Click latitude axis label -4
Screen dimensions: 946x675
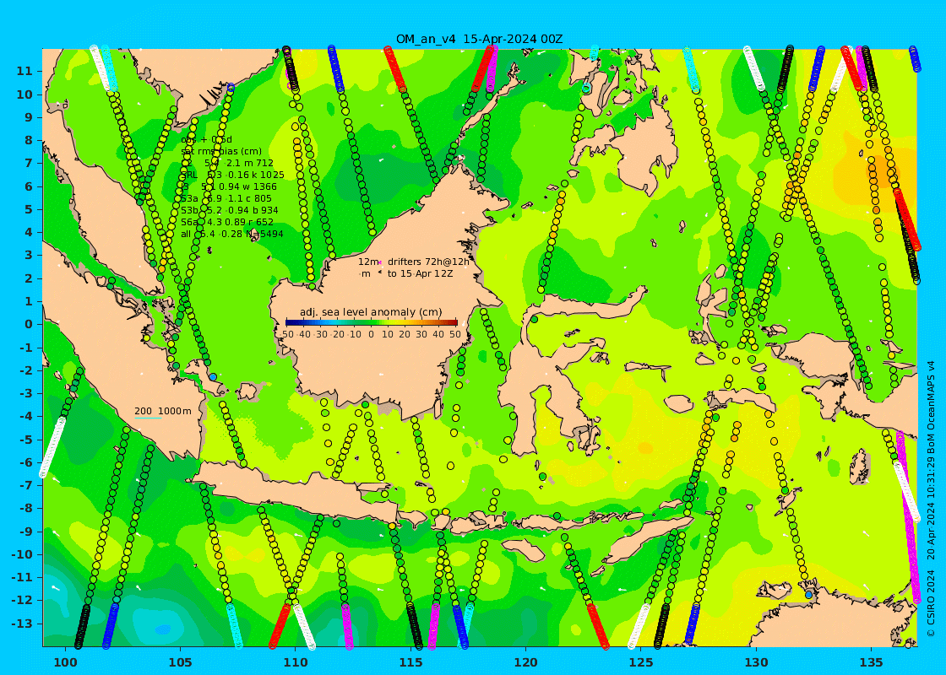pyautogui.click(x=26, y=416)
